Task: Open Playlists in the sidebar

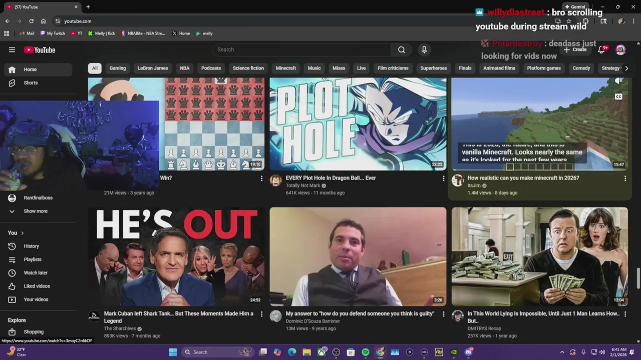Action: tap(38, 259)
